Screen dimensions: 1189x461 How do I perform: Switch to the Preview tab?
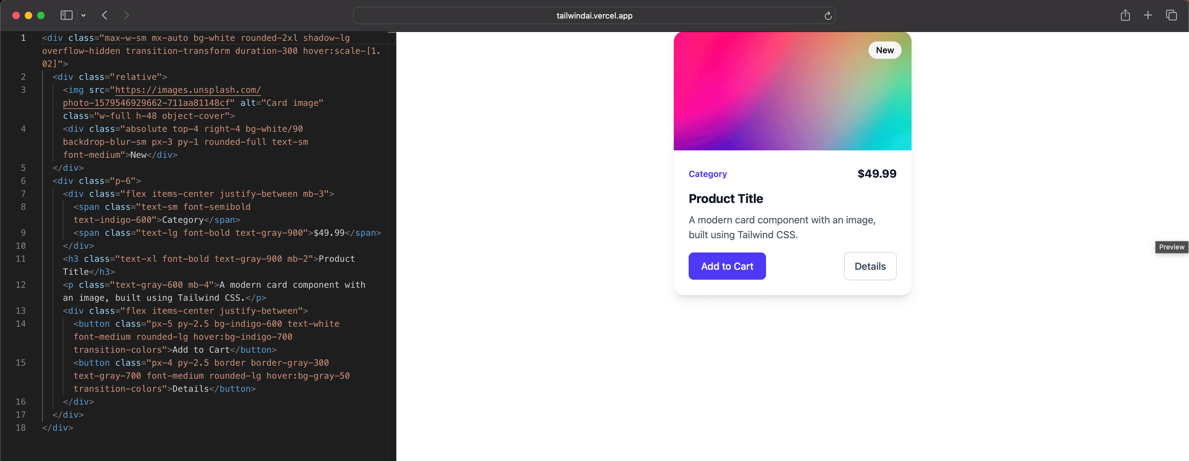[1171, 247]
